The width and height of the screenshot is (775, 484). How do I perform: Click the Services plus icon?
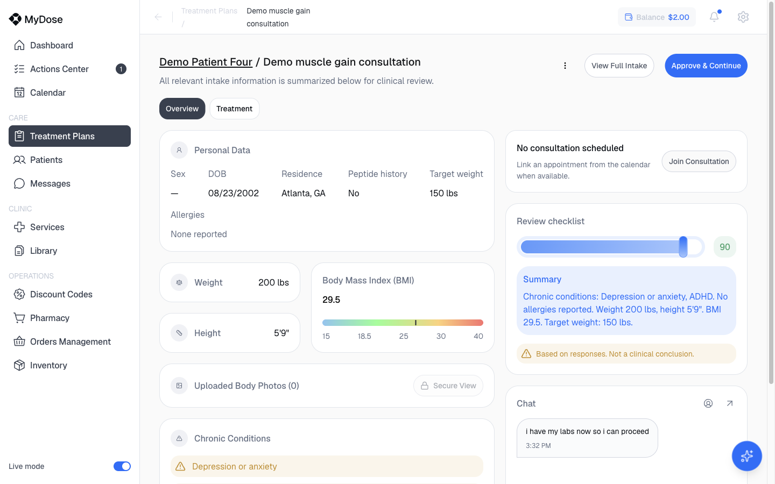19,227
